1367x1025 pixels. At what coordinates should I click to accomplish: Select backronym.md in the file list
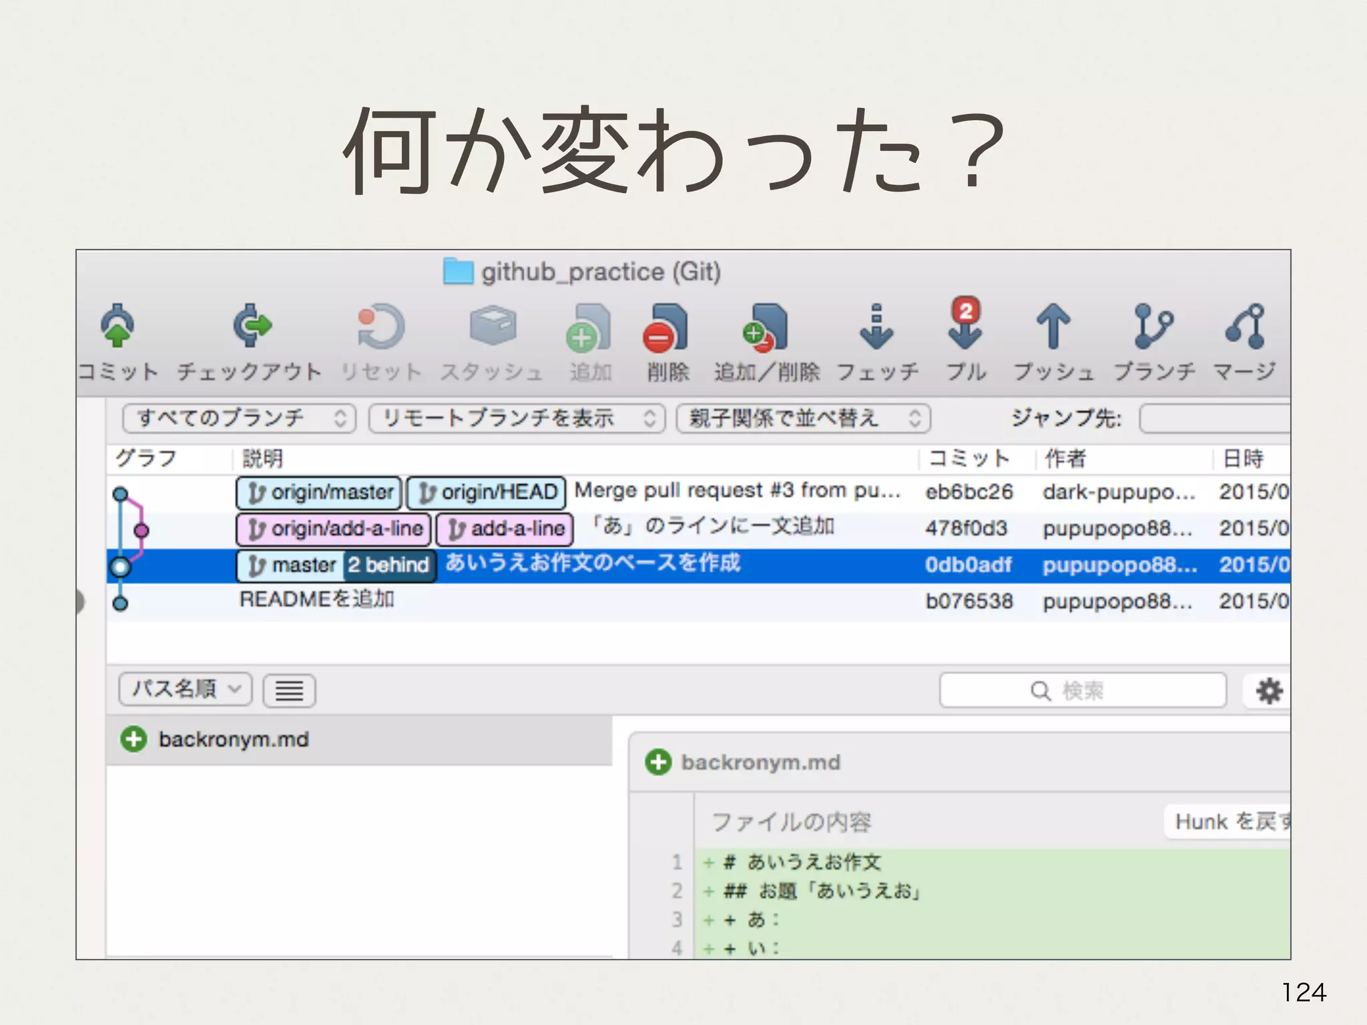click(234, 739)
